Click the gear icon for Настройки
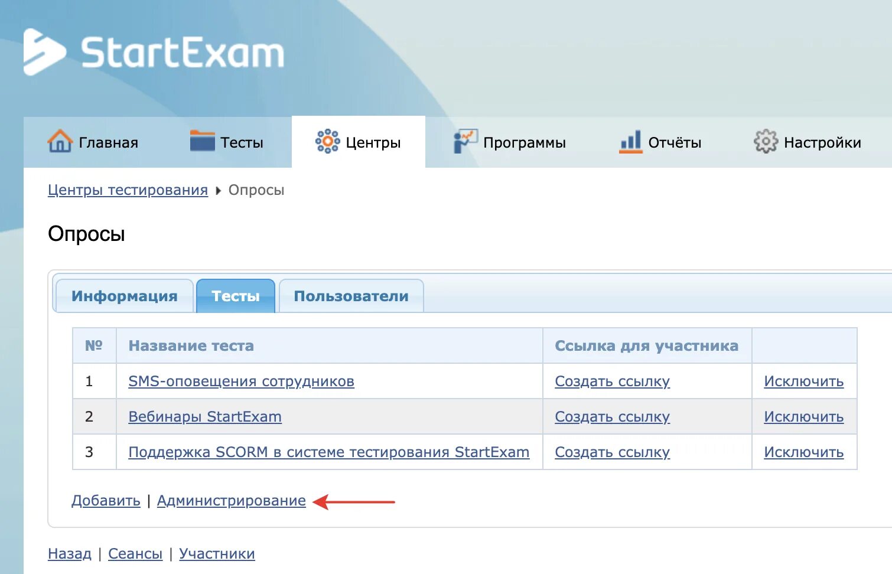This screenshot has width=892, height=574. point(766,142)
